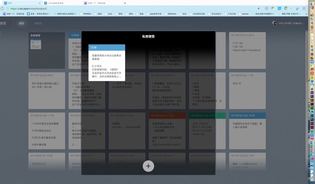Open the note labeled 2天前
The width and height of the screenshot is (315, 184).
tap(107, 63)
